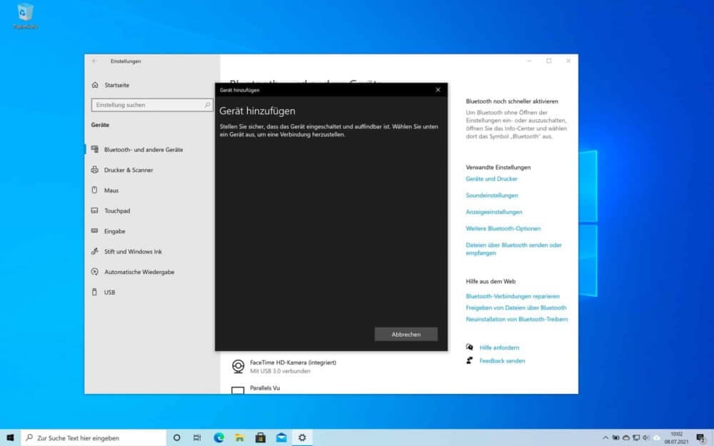Click Settings gear in taskbar

click(302, 437)
